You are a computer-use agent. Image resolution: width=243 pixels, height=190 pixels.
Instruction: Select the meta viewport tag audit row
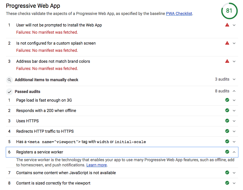(x=122, y=142)
